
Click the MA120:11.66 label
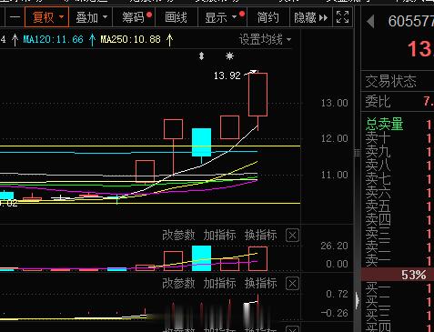tap(54, 39)
